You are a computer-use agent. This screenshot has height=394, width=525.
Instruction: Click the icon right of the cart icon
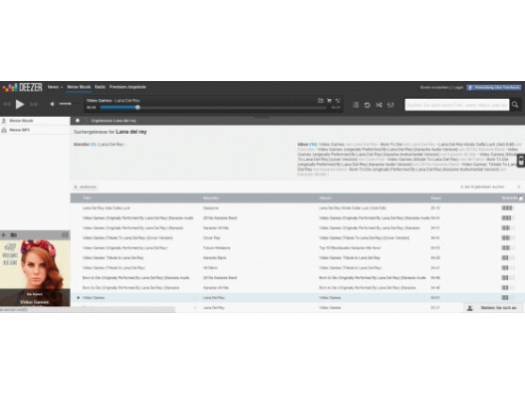337,101
